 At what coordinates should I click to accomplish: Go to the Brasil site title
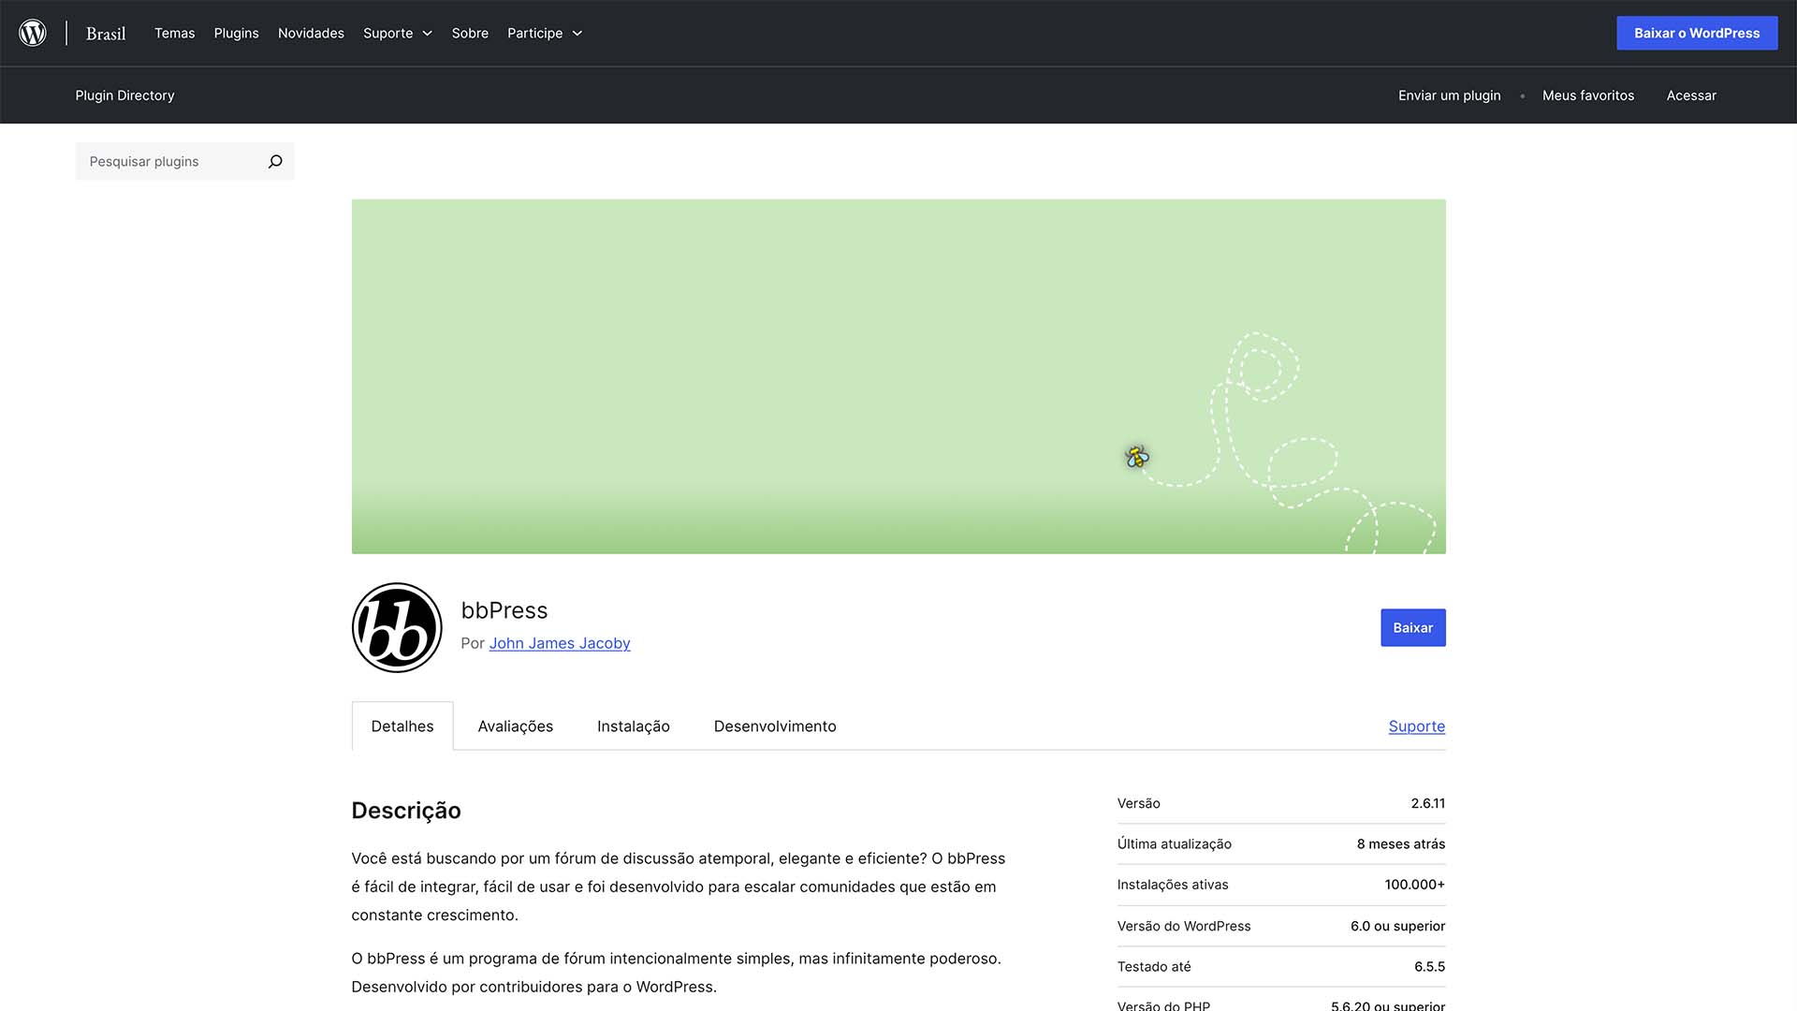pos(106,34)
